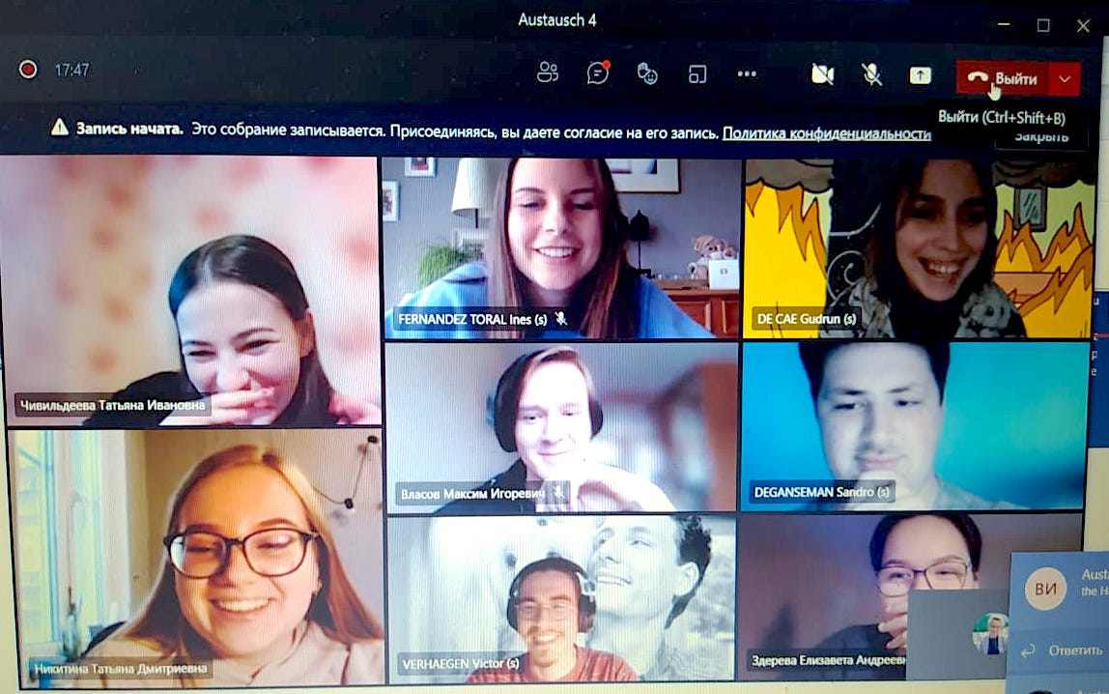Toggle the camera on or off
This screenshot has width=1109, height=694.
click(x=822, y=74)
